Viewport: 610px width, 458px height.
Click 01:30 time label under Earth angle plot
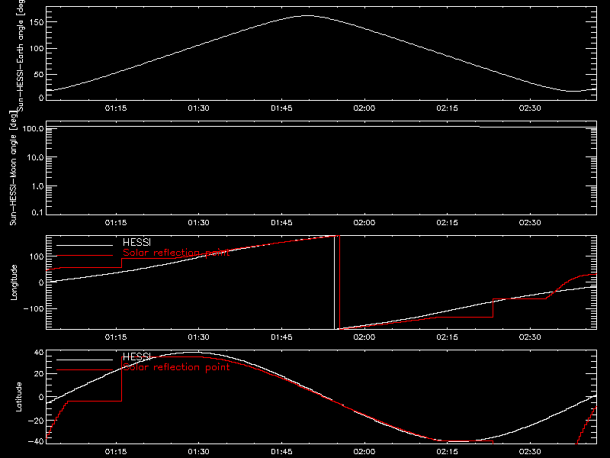199,108
